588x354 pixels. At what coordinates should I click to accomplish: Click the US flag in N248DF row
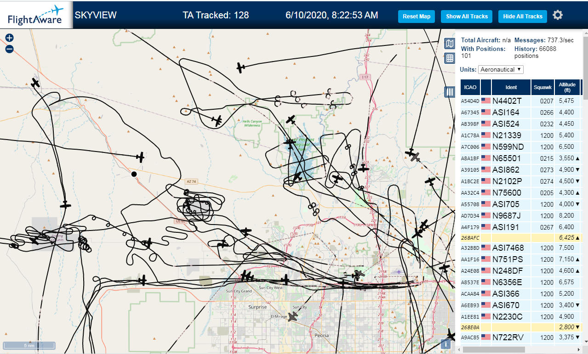[x=486, y=271]
